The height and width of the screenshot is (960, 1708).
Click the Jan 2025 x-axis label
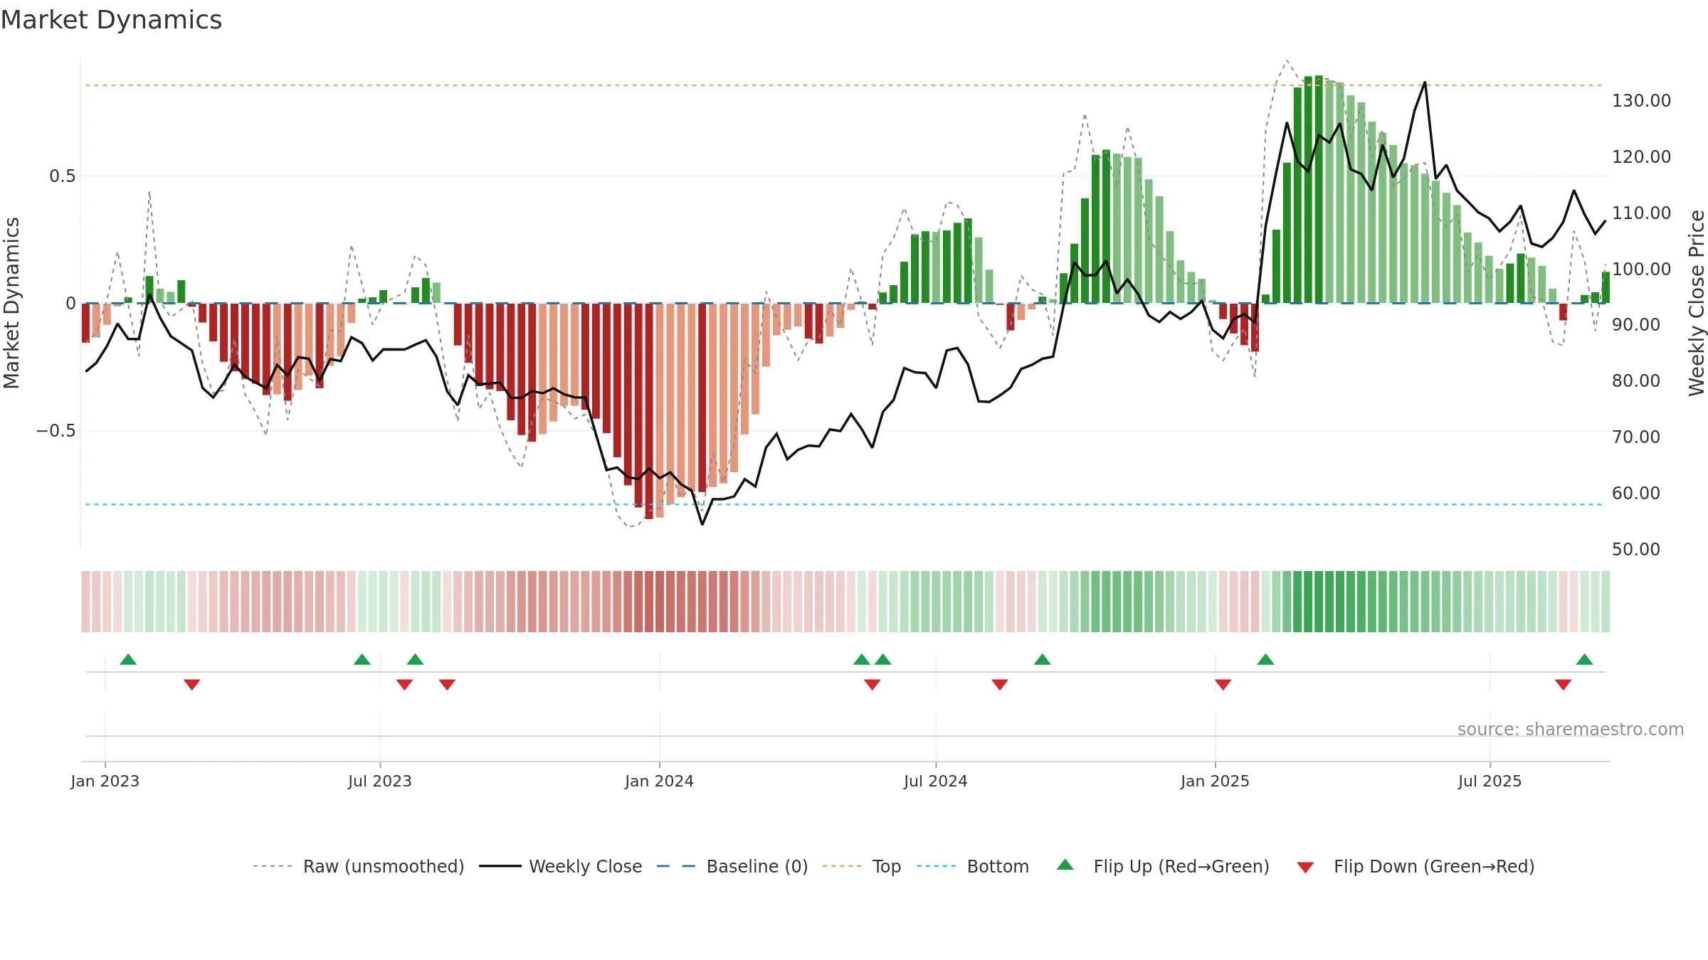(1216, 781)
